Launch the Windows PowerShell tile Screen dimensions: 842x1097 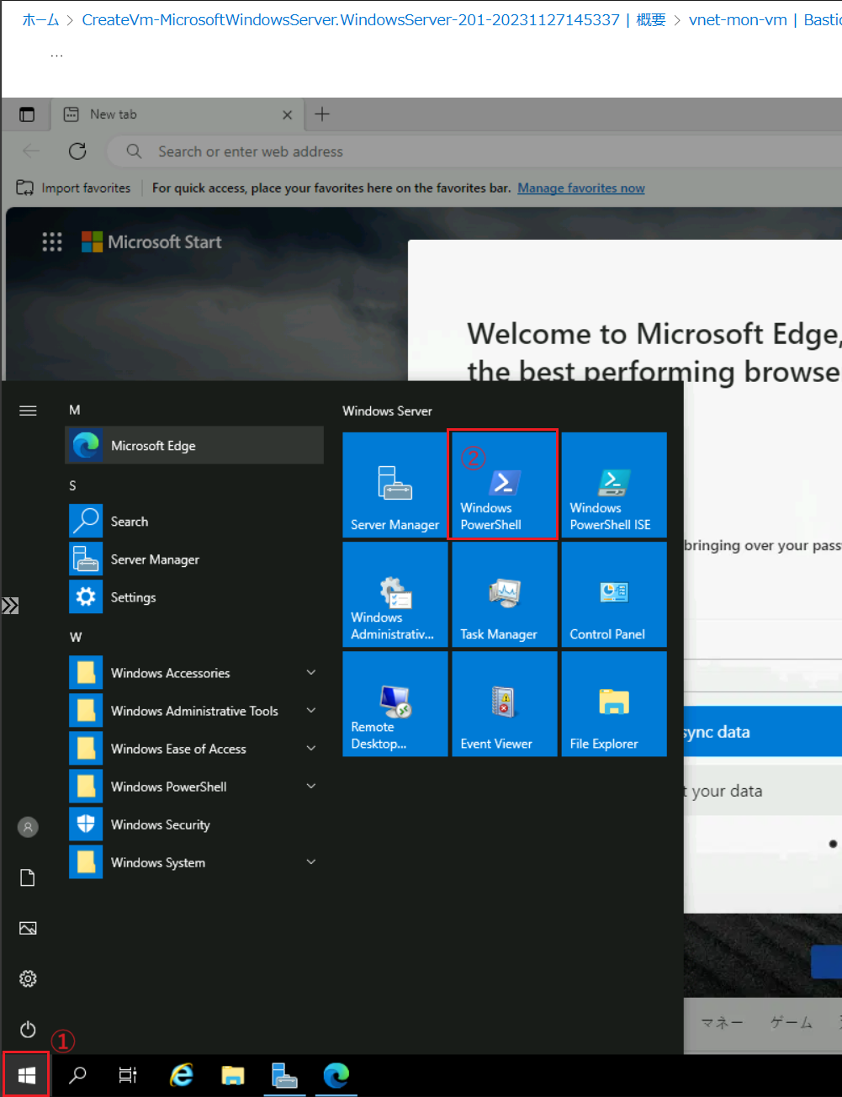pos(503,485)
